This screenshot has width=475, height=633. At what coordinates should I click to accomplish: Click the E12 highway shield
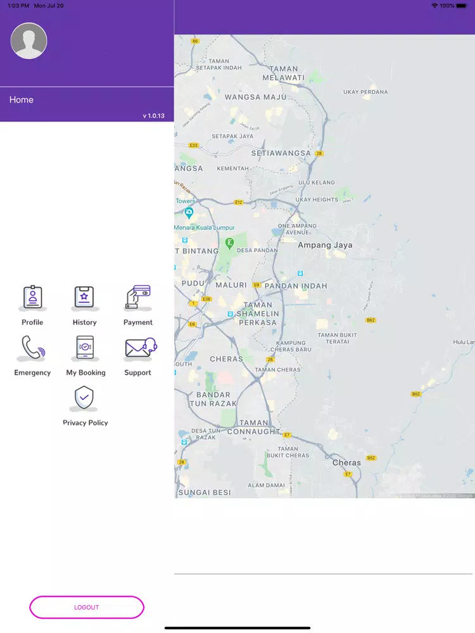239,203
